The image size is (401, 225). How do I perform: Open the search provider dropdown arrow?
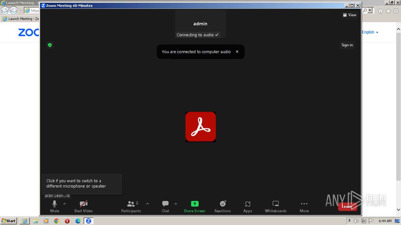pos(370,10)
